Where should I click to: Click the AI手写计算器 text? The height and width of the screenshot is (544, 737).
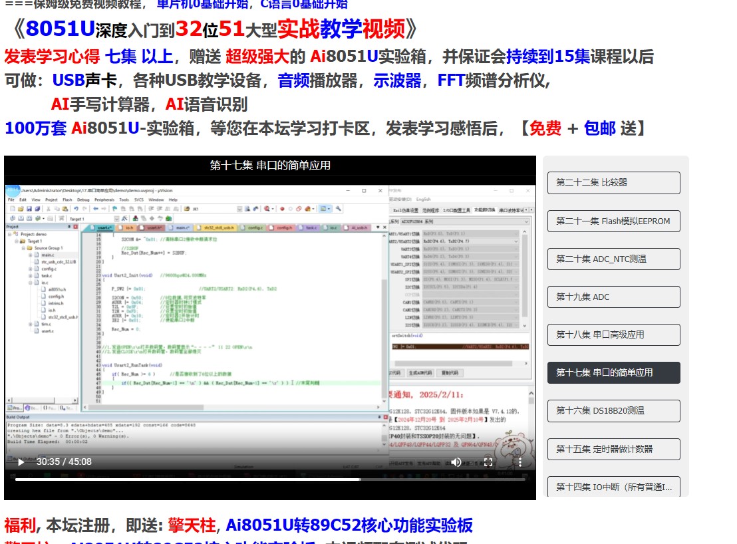click(100, 104)
